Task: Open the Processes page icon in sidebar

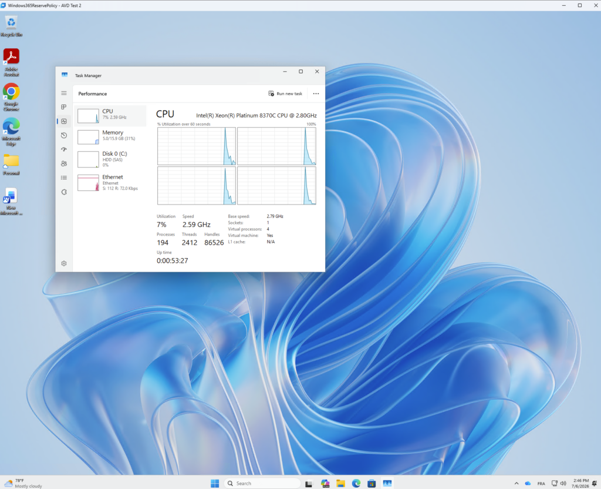Action: point(64,107)
